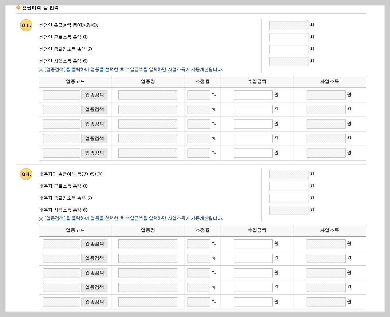This screenshot has width=390, height=317.
Task: Click 조정률 field in Q II fourth row
Action: pos(199,287)
